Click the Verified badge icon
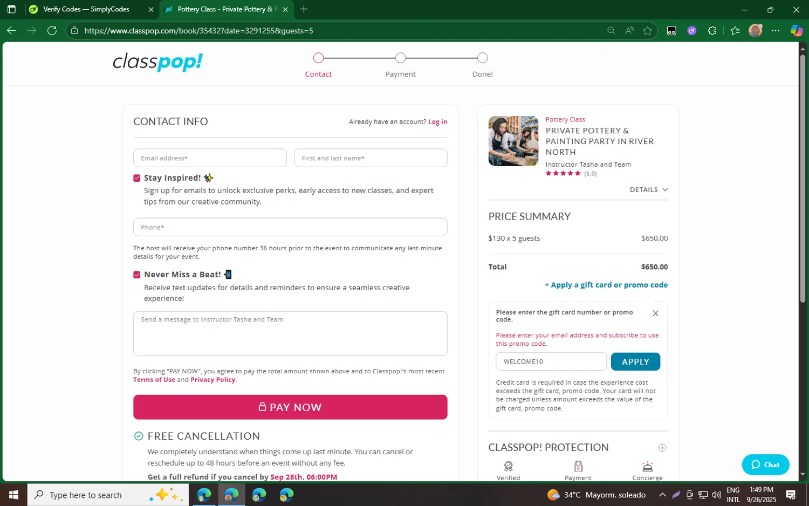The width and height of the screenshot is (809, 506). 508,466
